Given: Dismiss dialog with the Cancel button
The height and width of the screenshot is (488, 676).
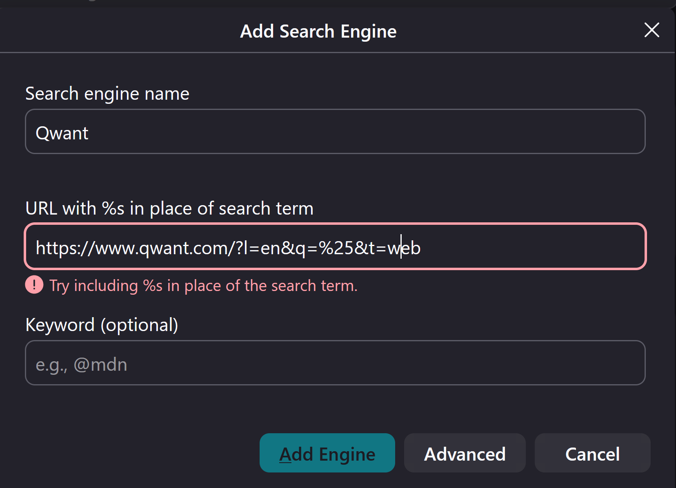Looking at the screenshot, I should [x=593, y=453].
